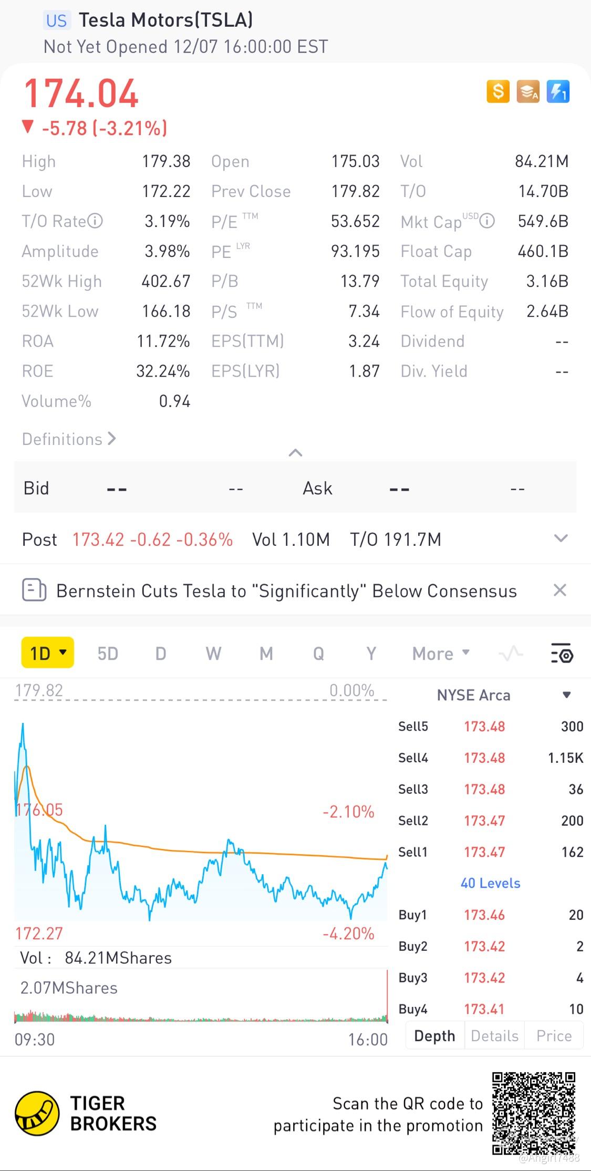Select the Price tab

(554, 1036)
